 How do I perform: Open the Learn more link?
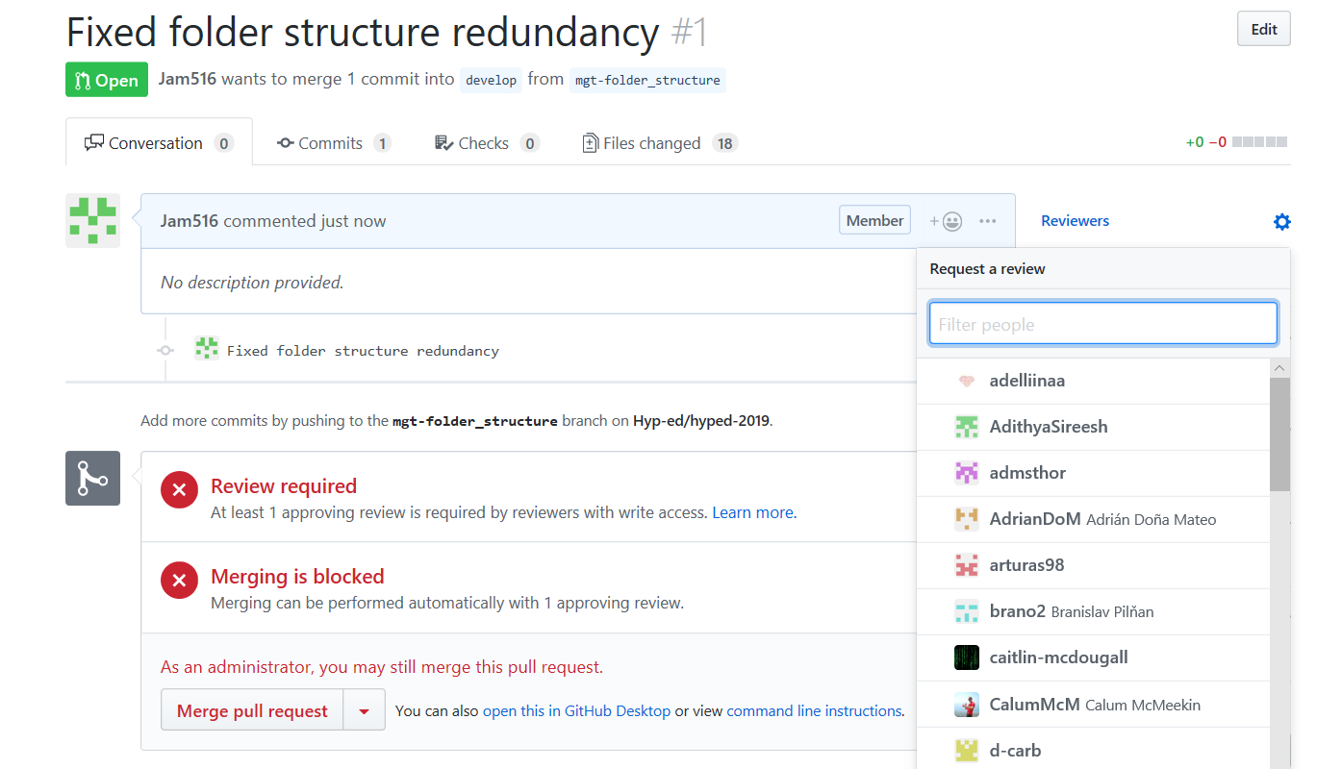click(754, 512)
